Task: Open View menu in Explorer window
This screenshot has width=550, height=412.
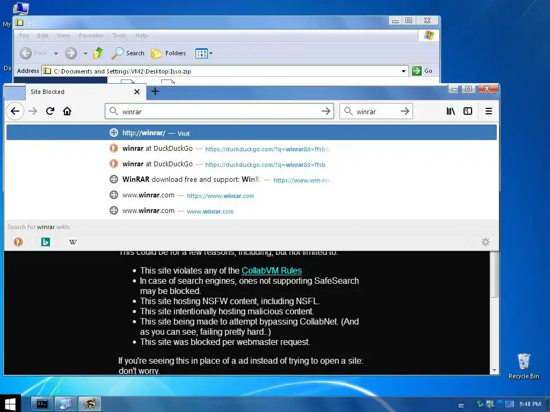Action: (63, 35)
